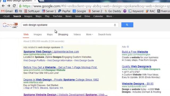170x96 pixels.
Task: Open +Scott profile in black bar
Action: coord(6,16)
